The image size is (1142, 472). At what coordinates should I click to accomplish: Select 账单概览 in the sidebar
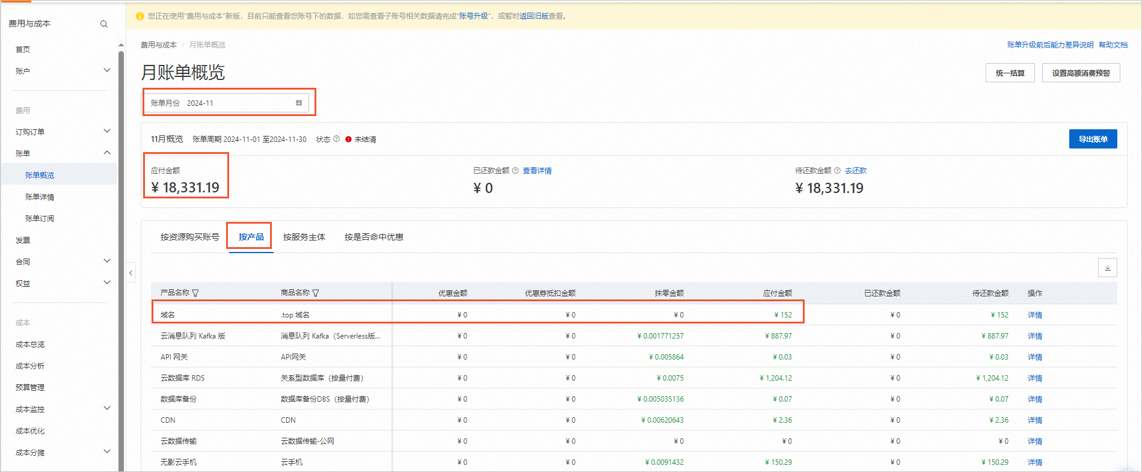(x=40, y=175)
